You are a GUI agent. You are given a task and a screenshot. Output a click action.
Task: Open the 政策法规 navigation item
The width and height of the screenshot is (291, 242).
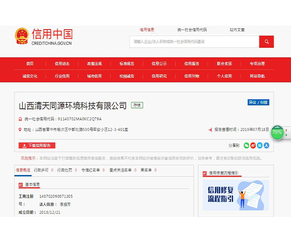click(95, 64)
